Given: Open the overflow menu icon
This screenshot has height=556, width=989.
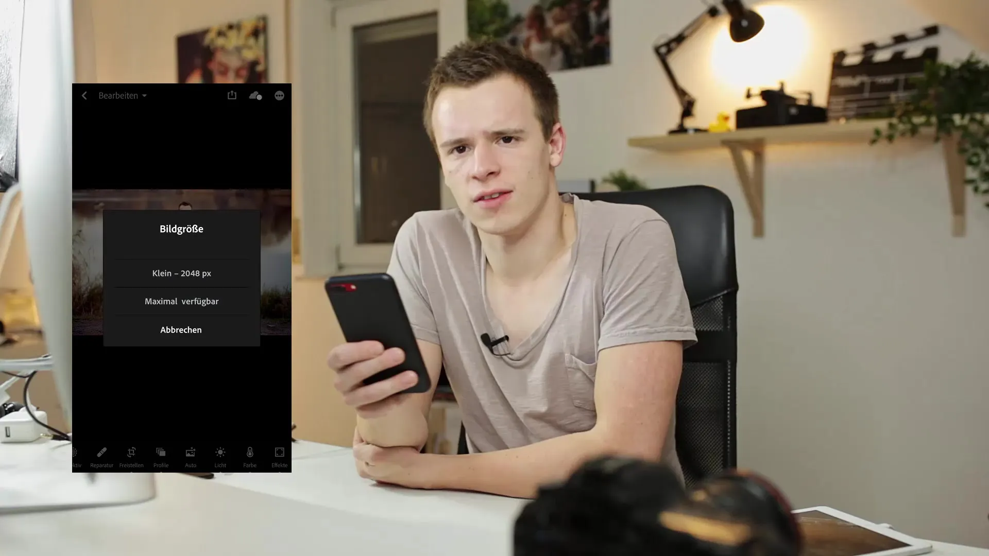Looking at the screenshot, I should pos(279,95).
